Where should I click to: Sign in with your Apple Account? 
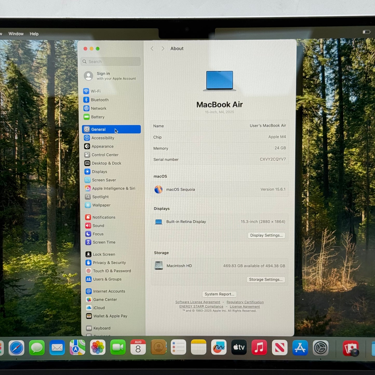click(110, 76)
